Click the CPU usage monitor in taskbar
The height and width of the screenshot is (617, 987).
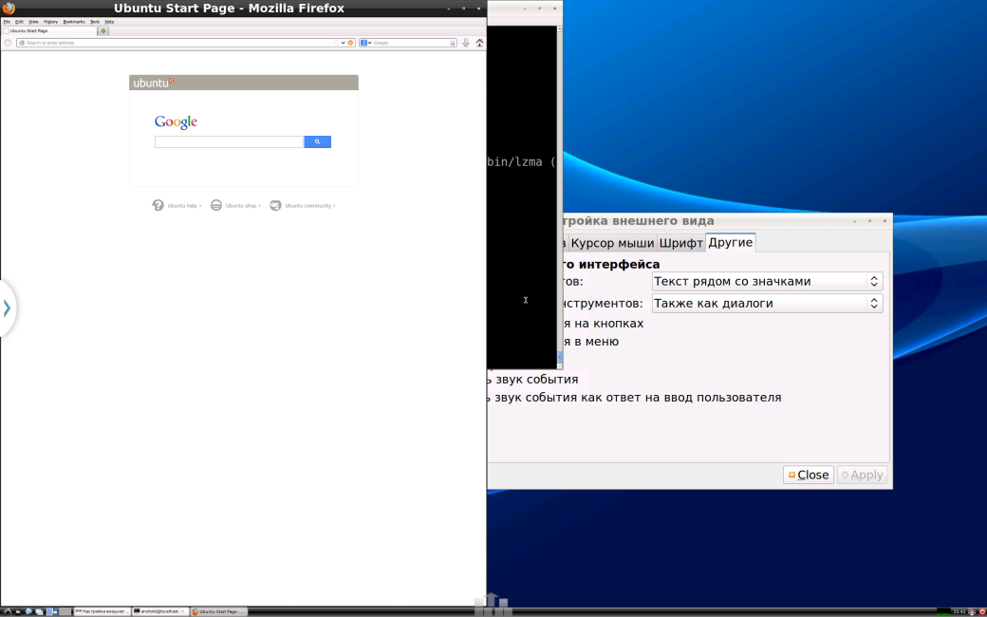point(943,611)
